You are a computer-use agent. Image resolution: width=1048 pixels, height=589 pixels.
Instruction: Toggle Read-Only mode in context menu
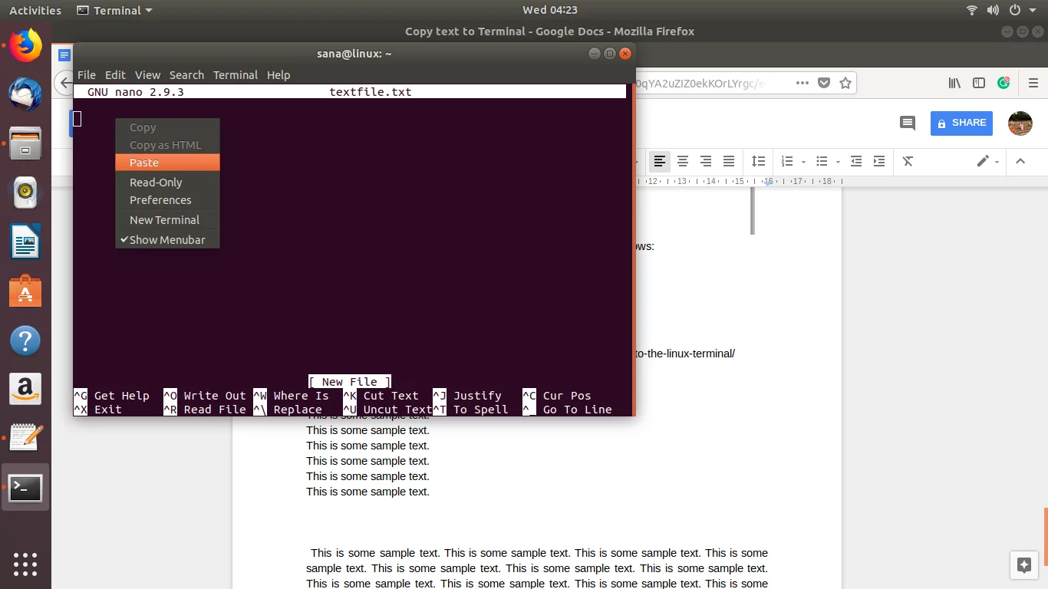tap(156, 183)
